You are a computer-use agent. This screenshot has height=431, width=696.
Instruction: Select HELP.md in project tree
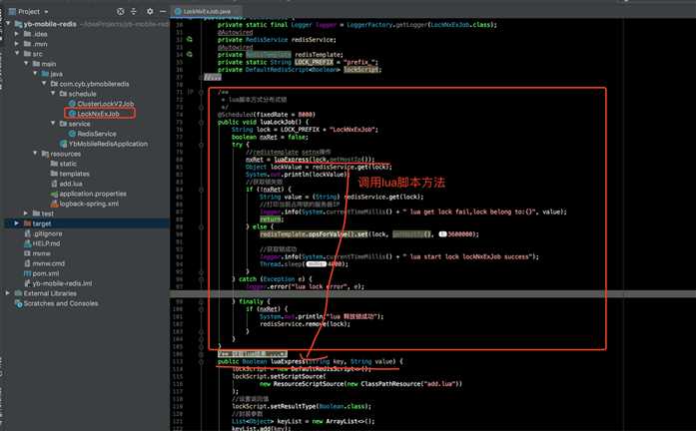pos(46,243)
